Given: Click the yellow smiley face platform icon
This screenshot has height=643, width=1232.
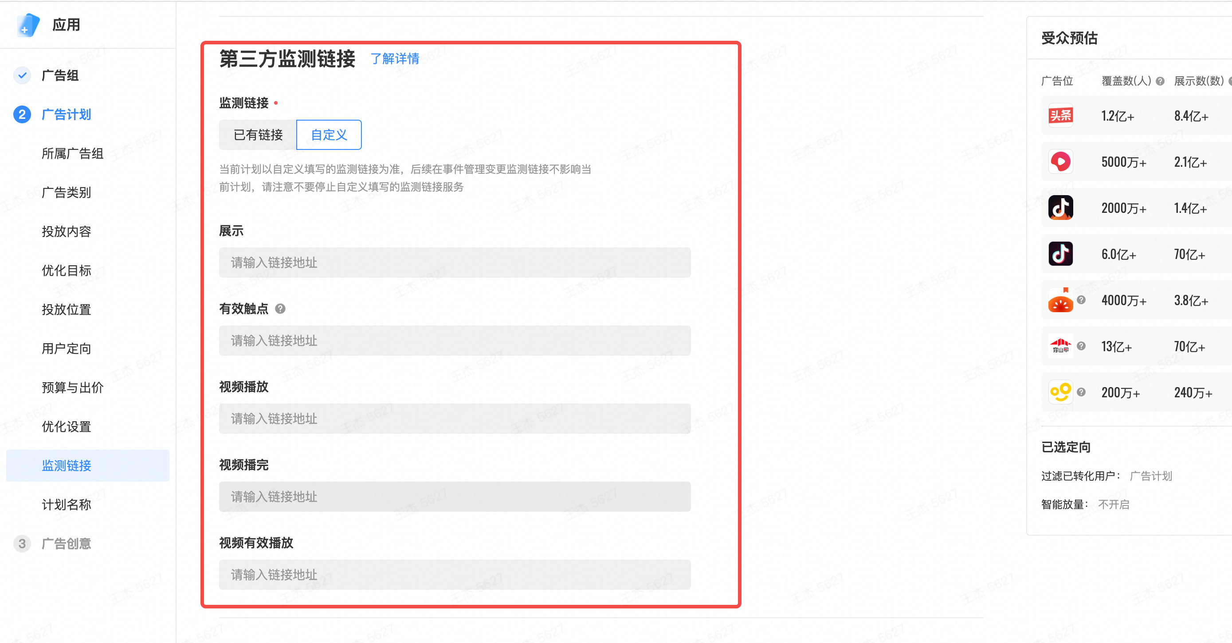Looking at the screenshot, I should (1060, 392).
